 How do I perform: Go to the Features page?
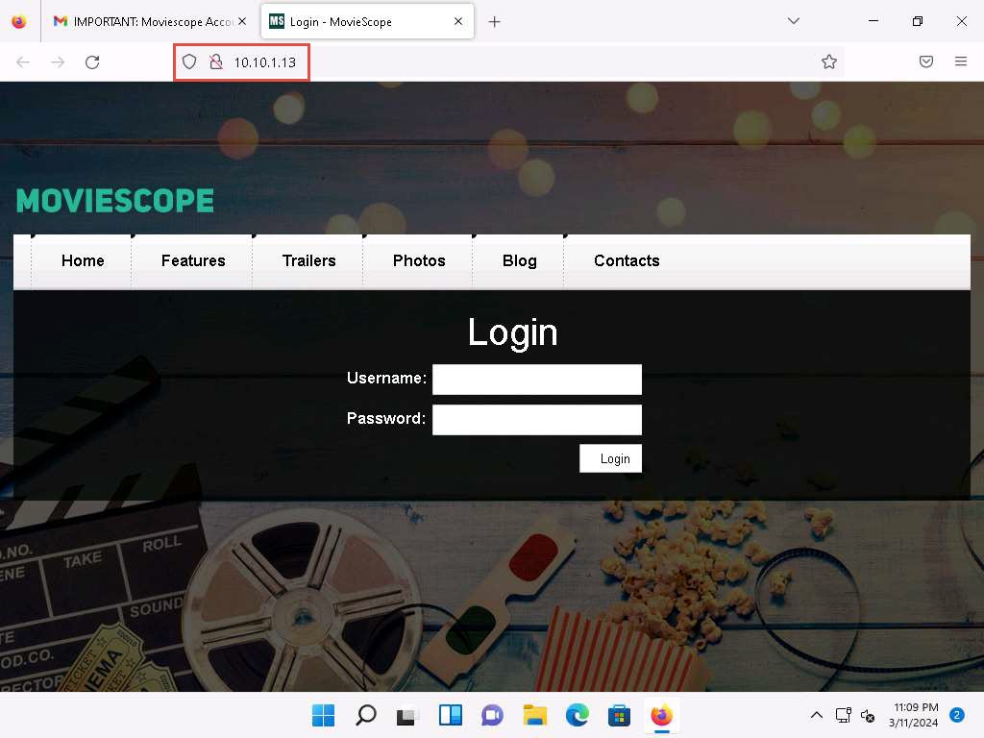(193, 260)
